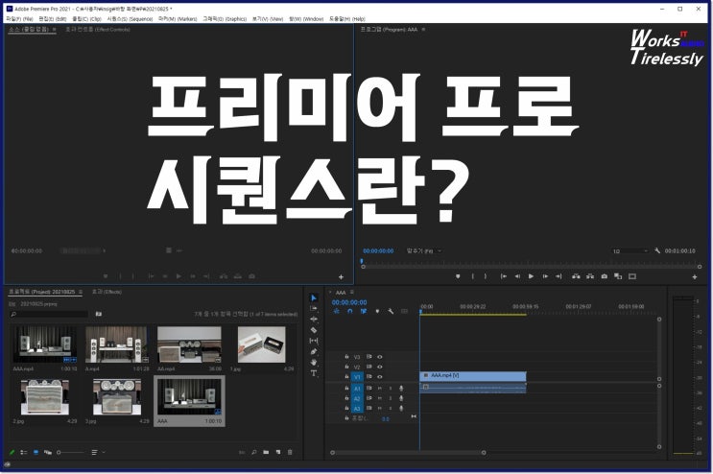Screen dimensions: 713x474
Task: Select the Selection tool arrow
Action: click(x=314, y=297)
